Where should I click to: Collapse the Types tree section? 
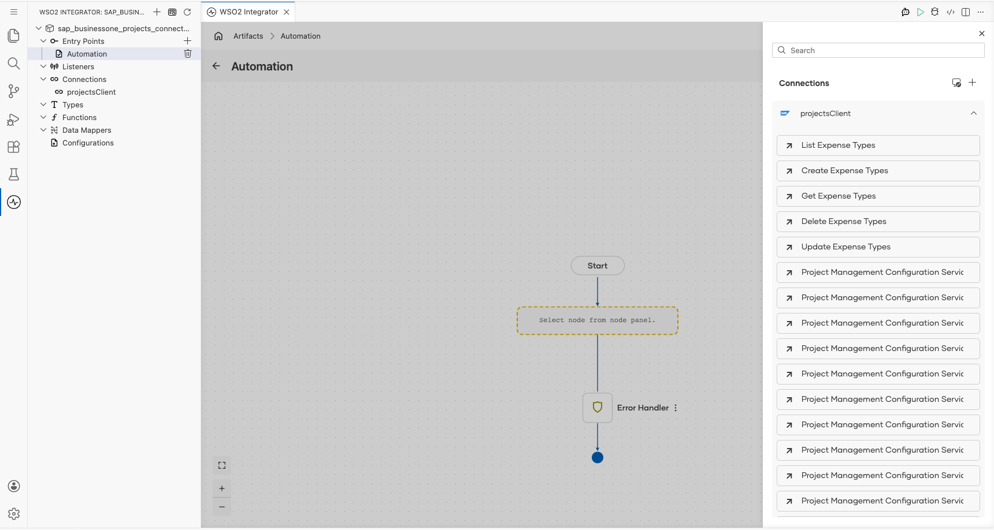click(43, 104)
